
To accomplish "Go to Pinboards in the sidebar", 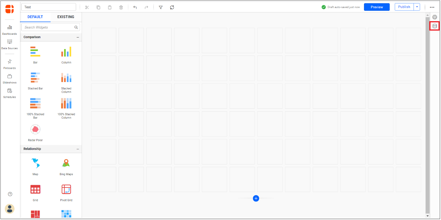I will pos(10,64).
